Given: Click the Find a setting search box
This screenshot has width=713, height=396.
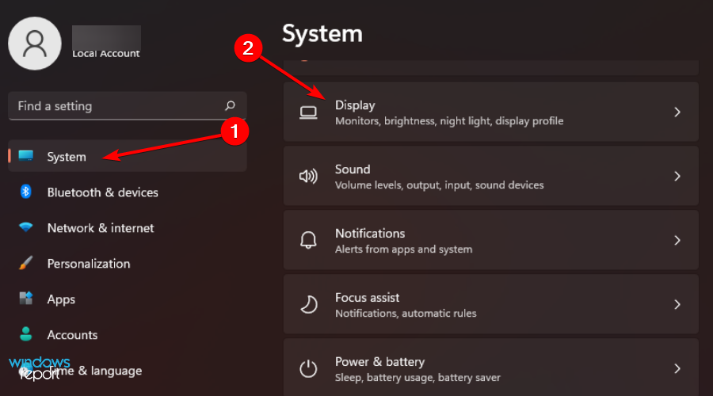Looking at the screenshot, I should (119, 106).
